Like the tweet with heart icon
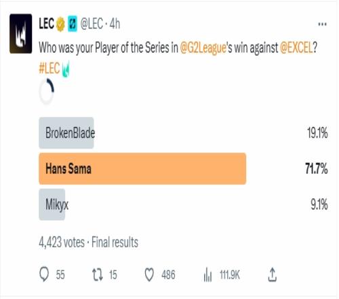The image size is (339, 299). pos(149,275)
